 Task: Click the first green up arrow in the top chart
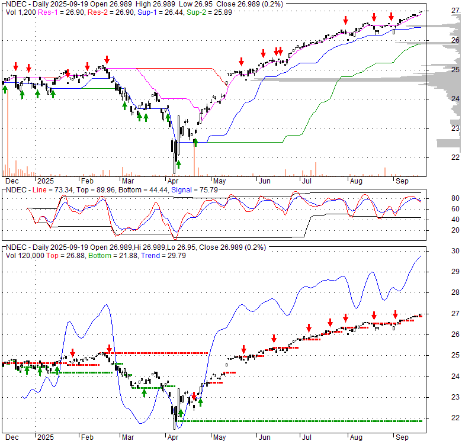5,88
